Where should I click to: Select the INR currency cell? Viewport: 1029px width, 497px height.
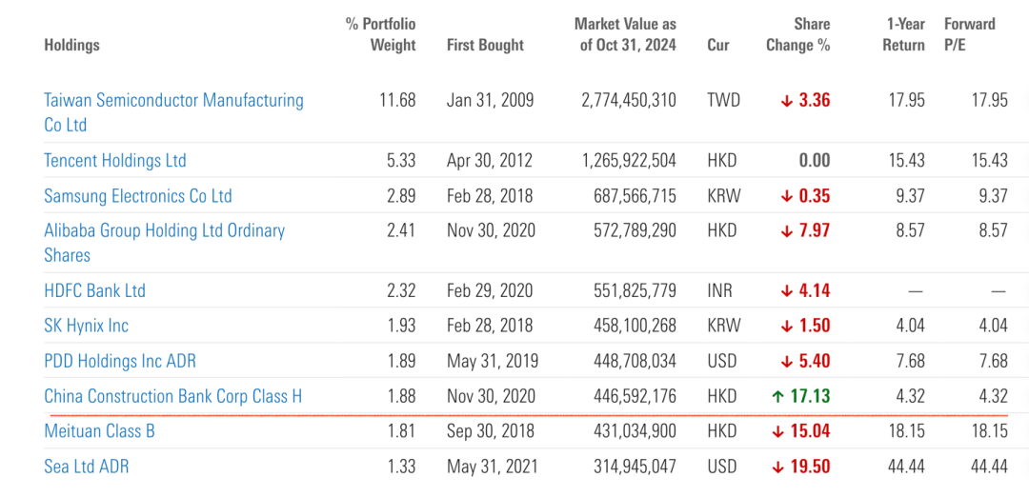click(720, 289)
